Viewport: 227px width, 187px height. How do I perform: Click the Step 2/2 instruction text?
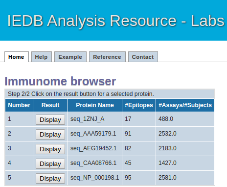[81, 94]
